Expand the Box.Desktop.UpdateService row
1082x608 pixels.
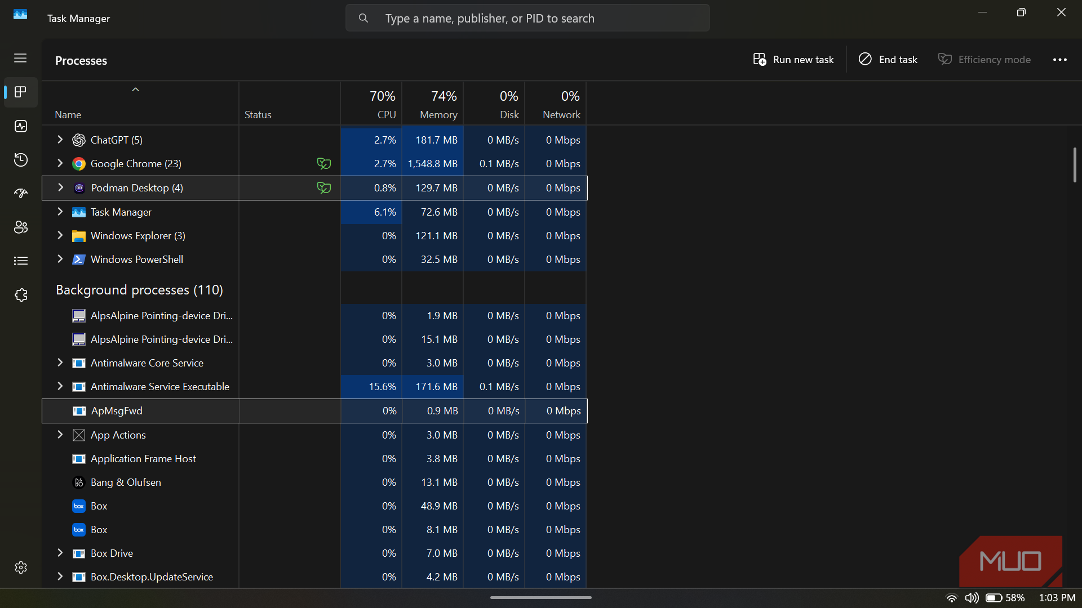pyautogui.click(x=60, y=576)
